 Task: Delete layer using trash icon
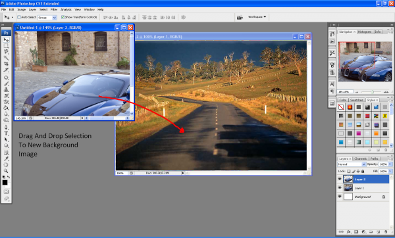[x=385, y=231]
